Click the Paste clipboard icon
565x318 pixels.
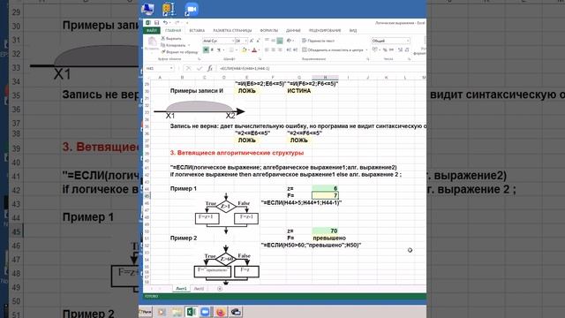click(152, 42)
